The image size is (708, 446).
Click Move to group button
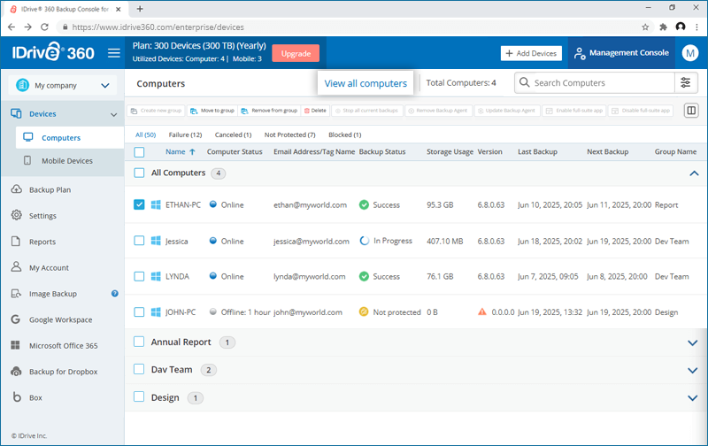click(212, 111)
